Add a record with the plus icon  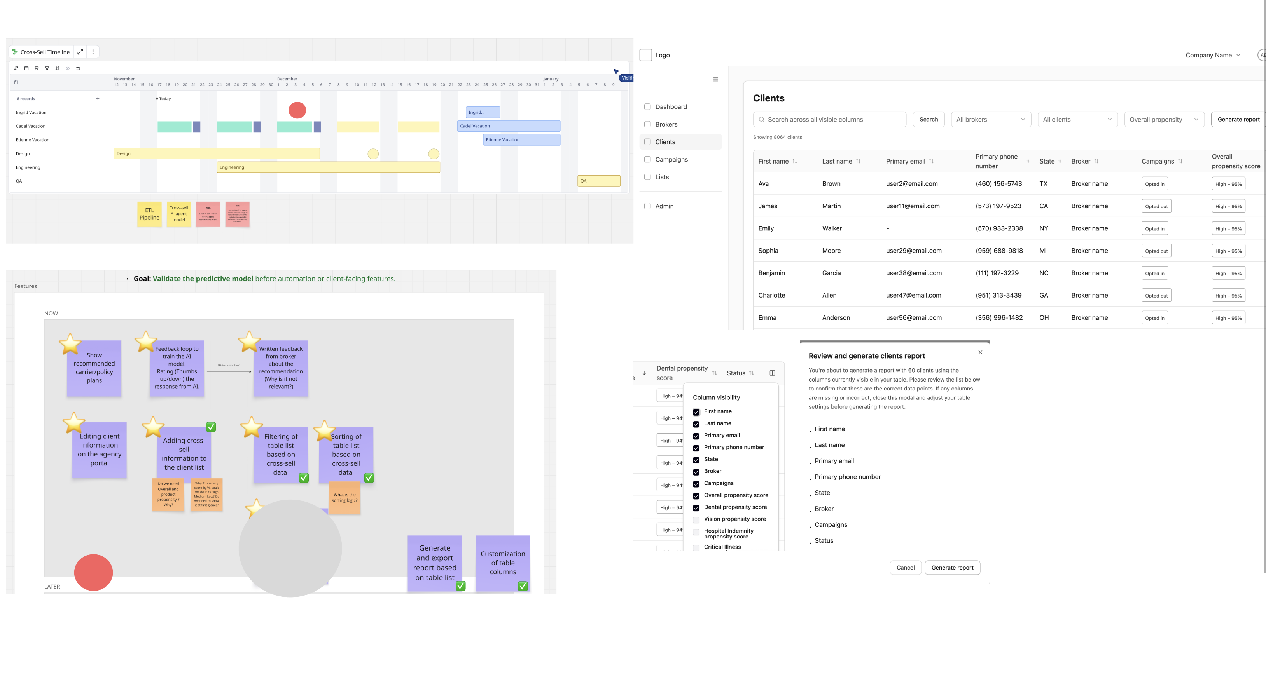tap(98, 99)
